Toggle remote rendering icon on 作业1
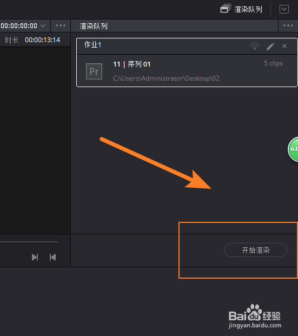 (x=255, y=46)
